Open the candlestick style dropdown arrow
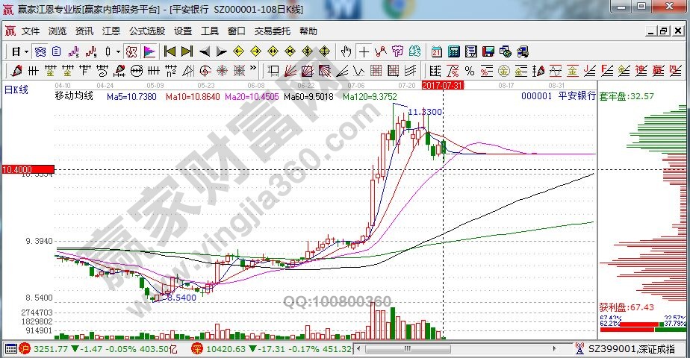The height and width of the screenshot is (358, 690). 118,51
